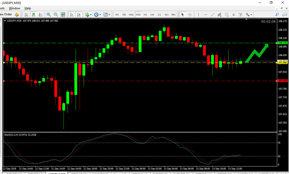Switch to the USDJPY,M30 chart tab

click(x=57, y=173)
